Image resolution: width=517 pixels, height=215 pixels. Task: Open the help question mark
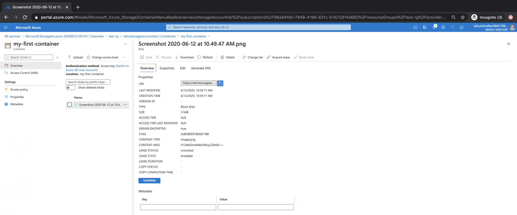pos(452,27)
